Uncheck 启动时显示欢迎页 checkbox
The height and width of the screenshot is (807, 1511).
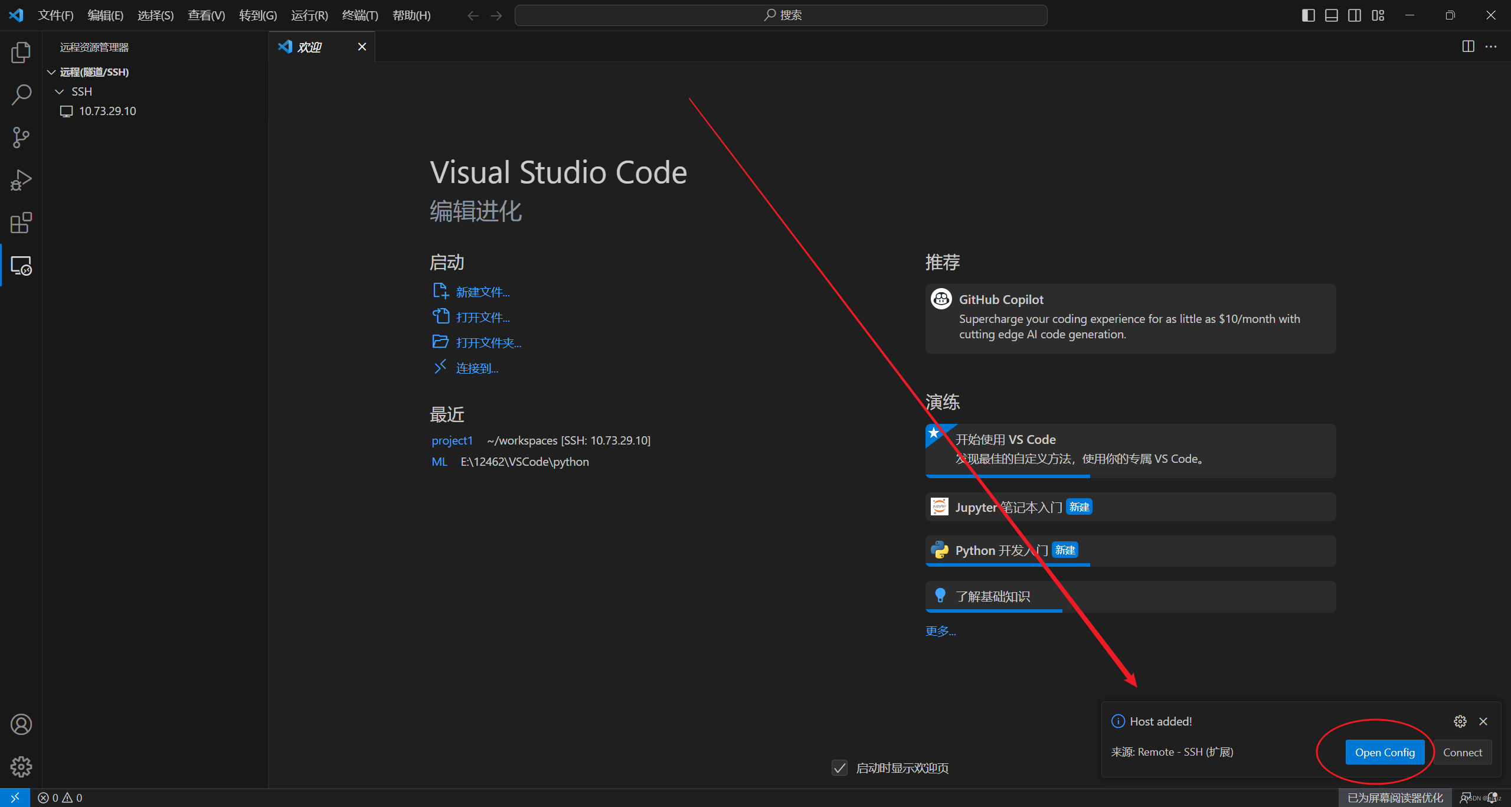[x=839, y=767]
